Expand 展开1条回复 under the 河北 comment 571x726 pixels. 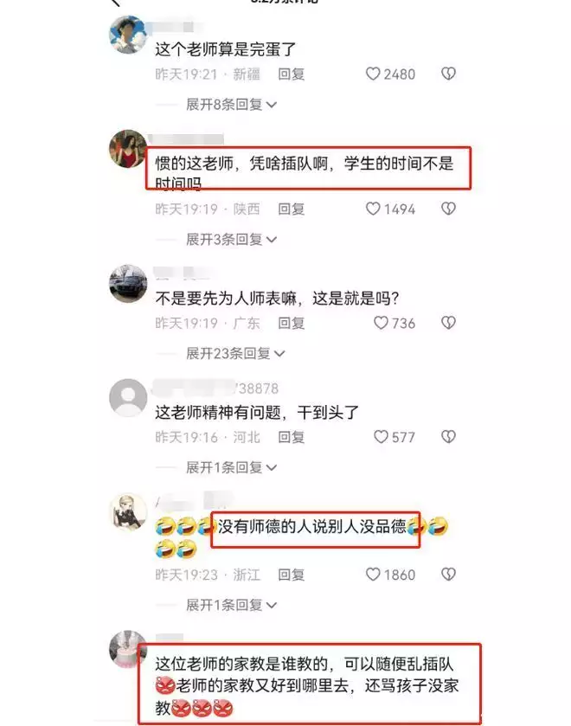231,467
